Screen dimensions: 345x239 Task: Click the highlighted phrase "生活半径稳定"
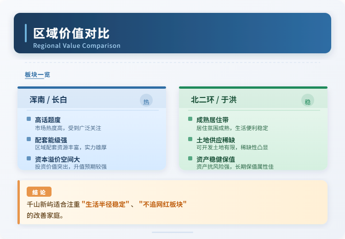coord(105,204)
